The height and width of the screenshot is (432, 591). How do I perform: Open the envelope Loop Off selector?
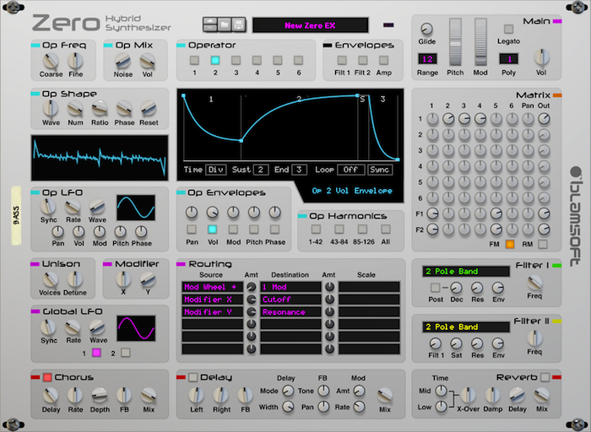pyautogui.click(x=351, y=170)
